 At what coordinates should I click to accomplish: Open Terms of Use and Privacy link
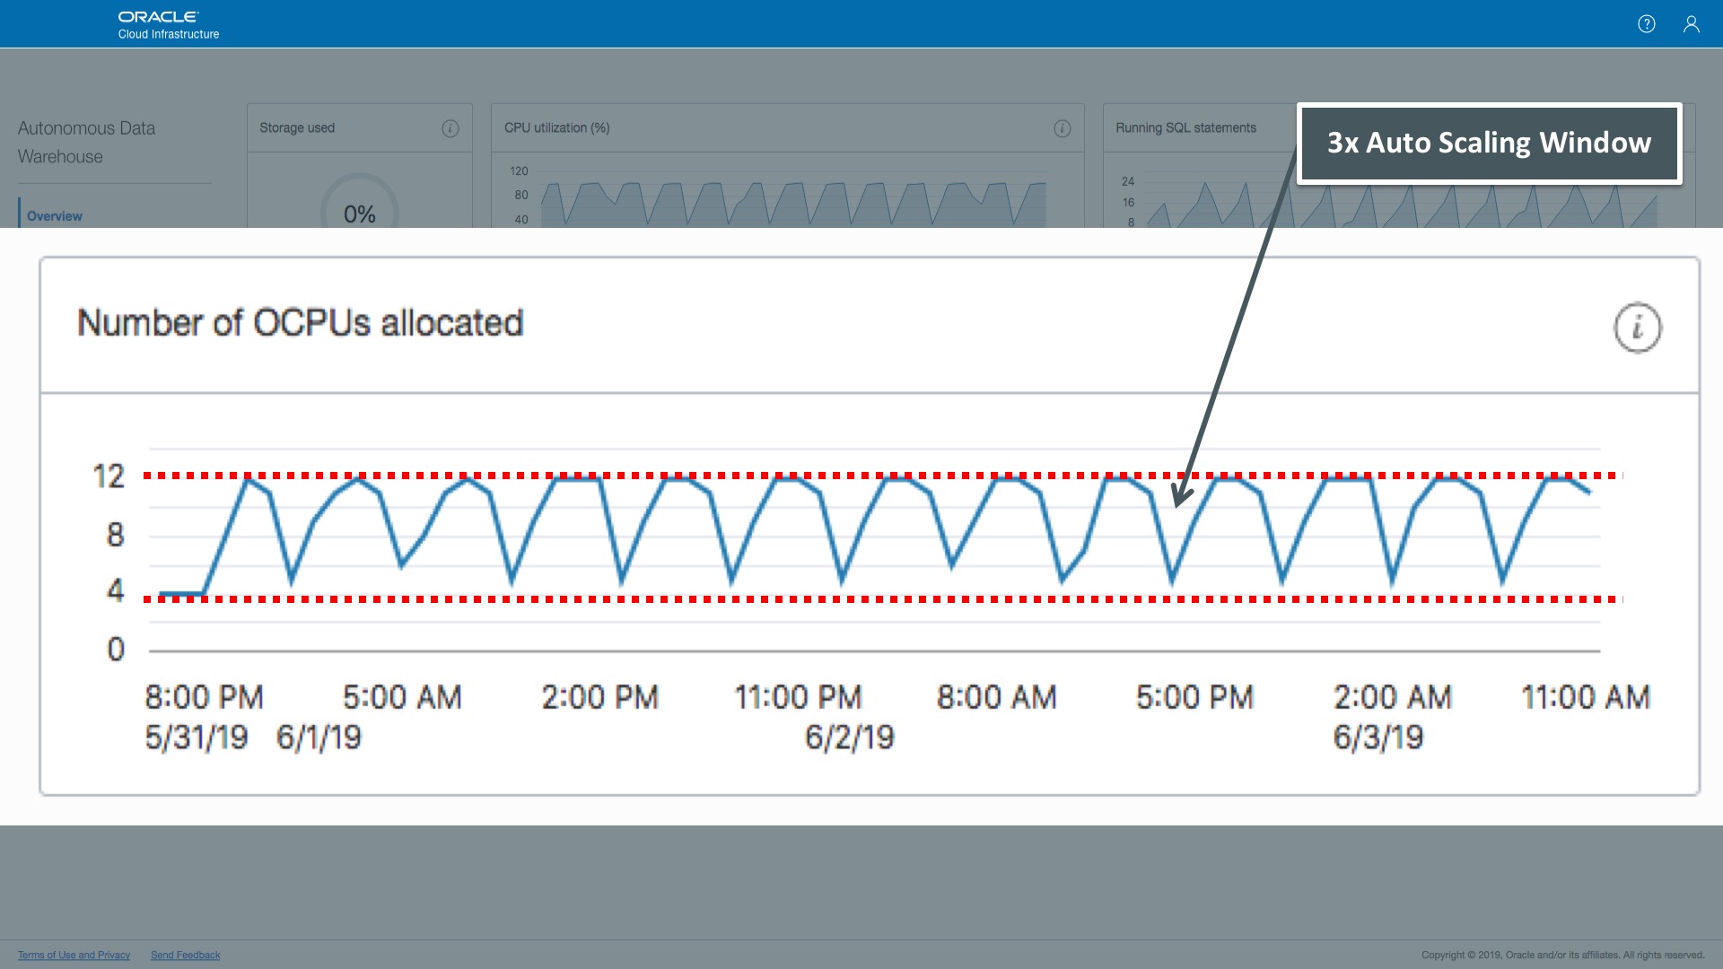click(x=74, y=955)
